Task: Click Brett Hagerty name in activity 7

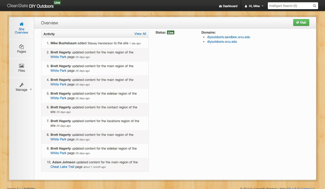Action: coord(61,121)
